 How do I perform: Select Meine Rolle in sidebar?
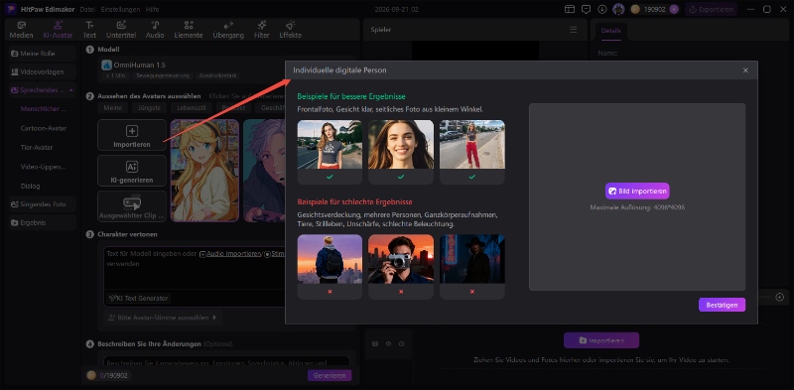[x=43, y=54]
